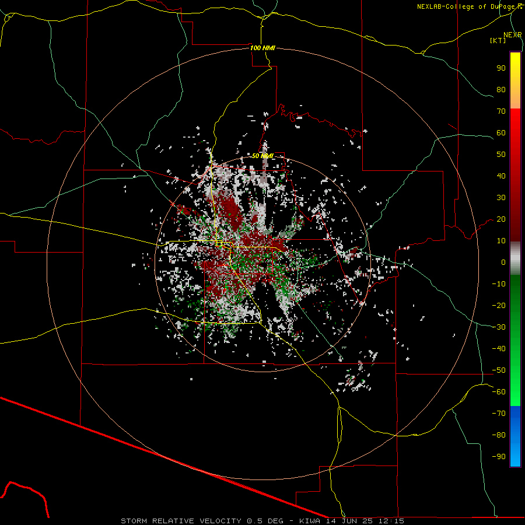Click the -40 value on velocity scale
The image size is (525, 525).
click(499, 349)
